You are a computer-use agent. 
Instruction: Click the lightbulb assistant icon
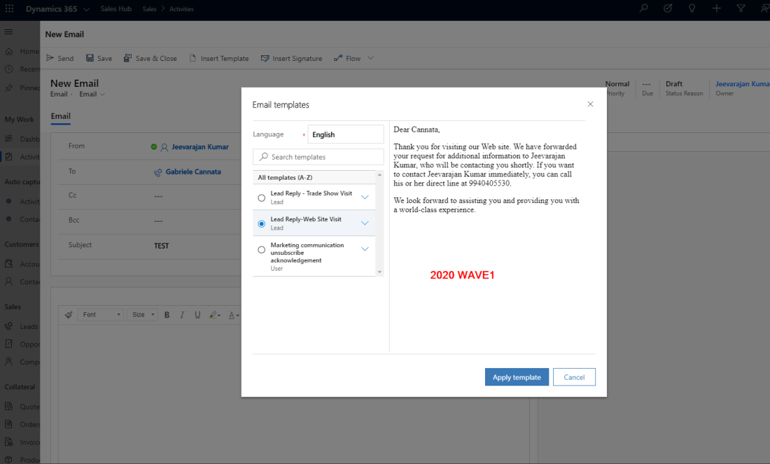pos(692,8)
